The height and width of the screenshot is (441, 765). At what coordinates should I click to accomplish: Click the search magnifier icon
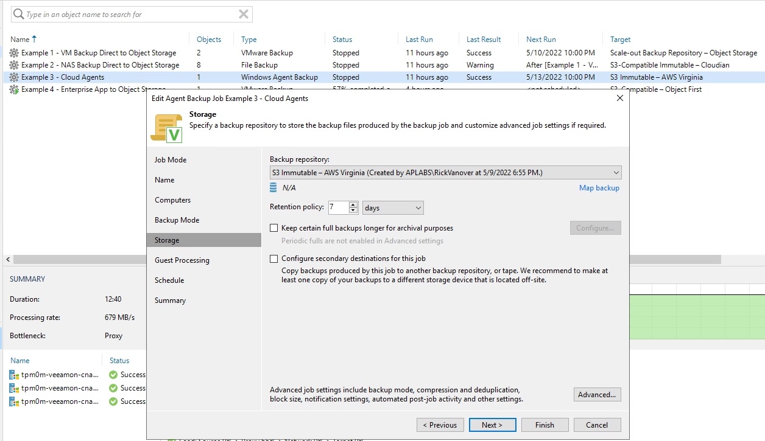[x=18, y=14]
